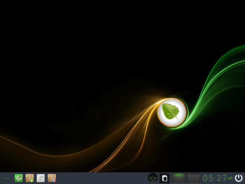
Task: Click the empty middle of the bottom panel
Action: (x=101, y=178)
